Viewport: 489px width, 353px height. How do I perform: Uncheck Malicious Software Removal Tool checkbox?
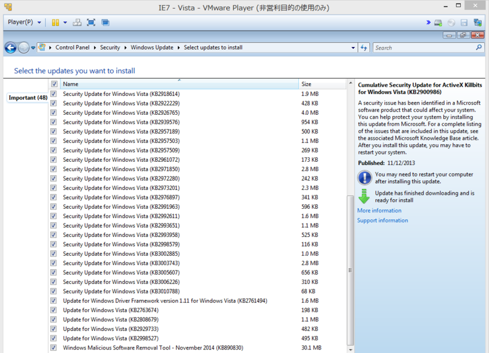(x=54, y=348)
